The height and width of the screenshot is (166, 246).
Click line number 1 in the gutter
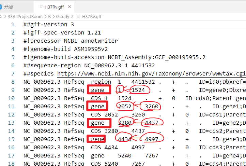(13, 25)
